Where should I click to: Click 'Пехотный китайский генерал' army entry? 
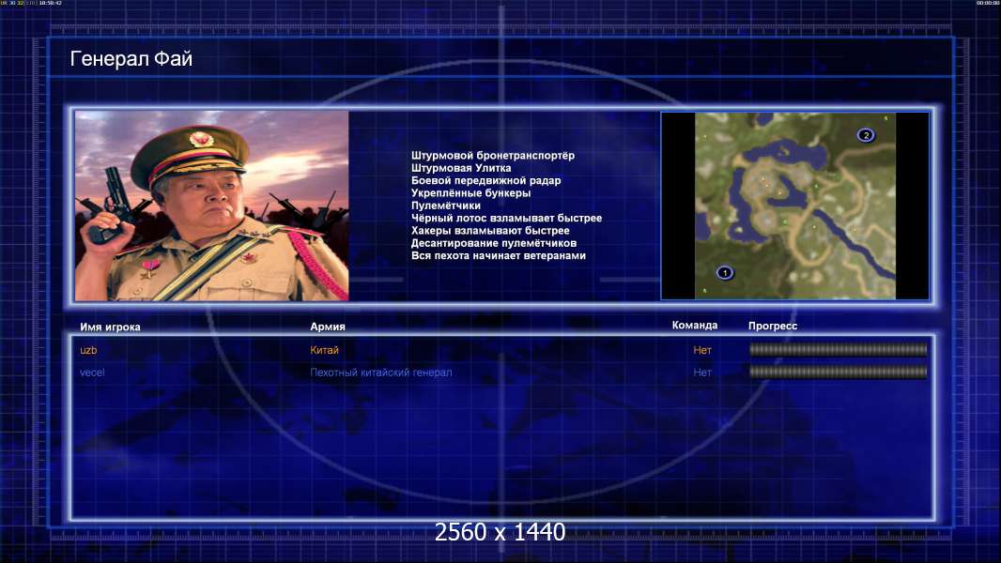(x=381, y=373)
